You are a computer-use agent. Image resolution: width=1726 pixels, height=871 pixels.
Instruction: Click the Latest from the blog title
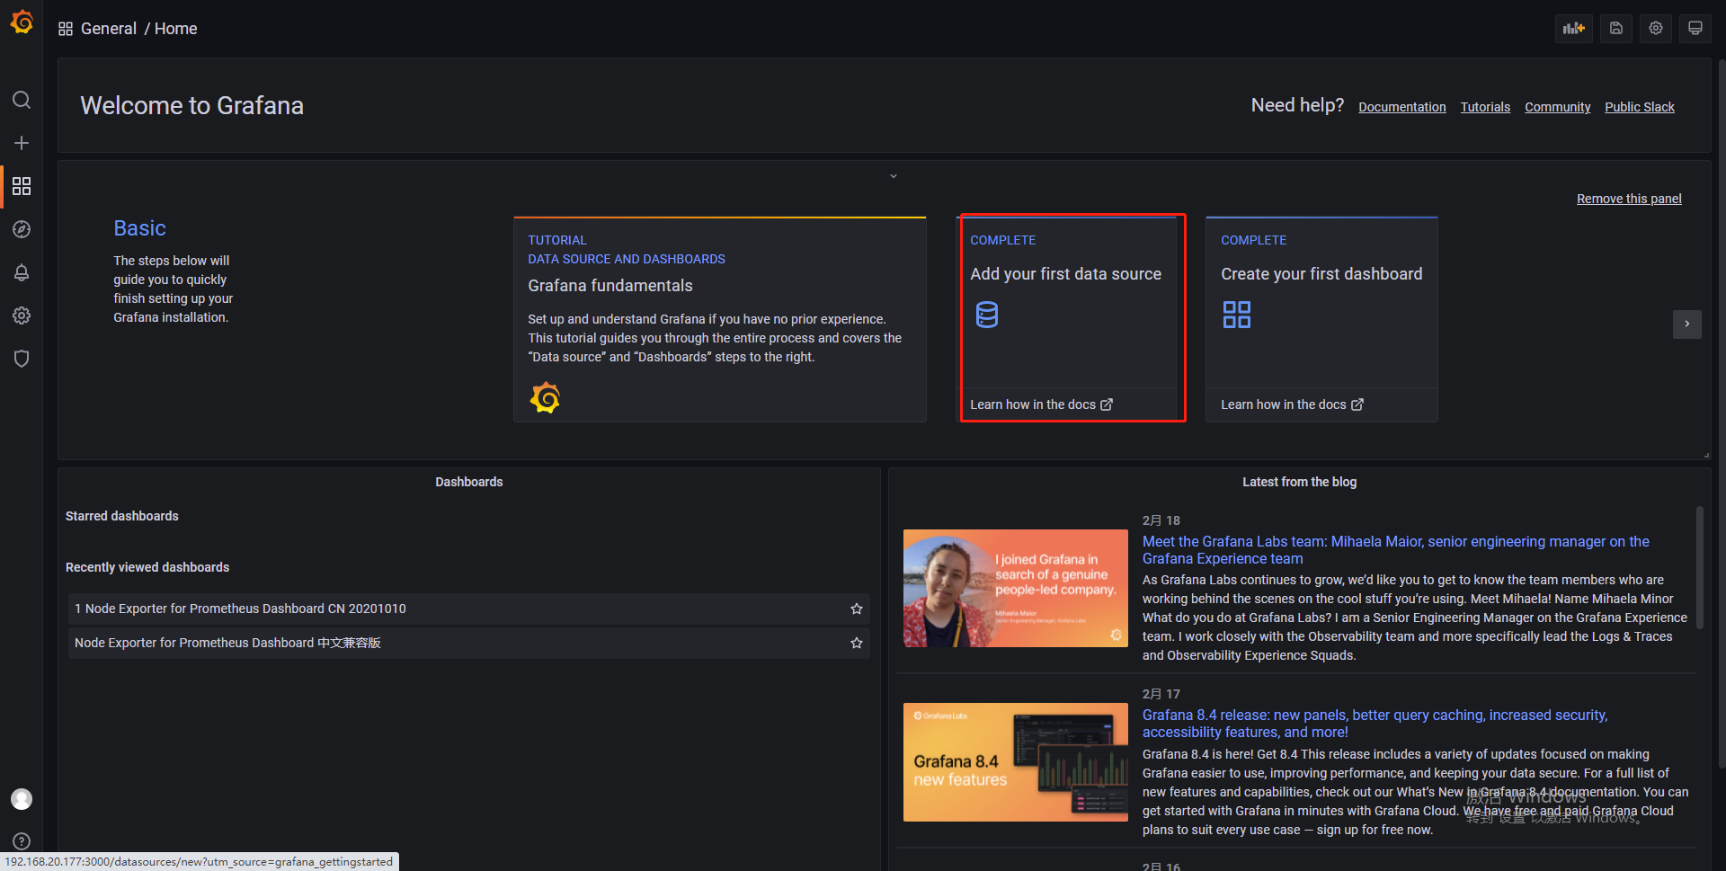click(1299, 482)
